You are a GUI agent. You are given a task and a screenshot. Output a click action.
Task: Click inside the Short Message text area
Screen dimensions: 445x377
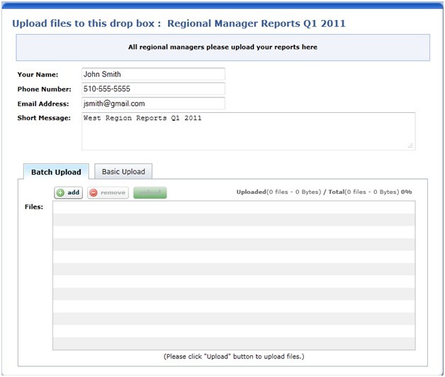248,131
